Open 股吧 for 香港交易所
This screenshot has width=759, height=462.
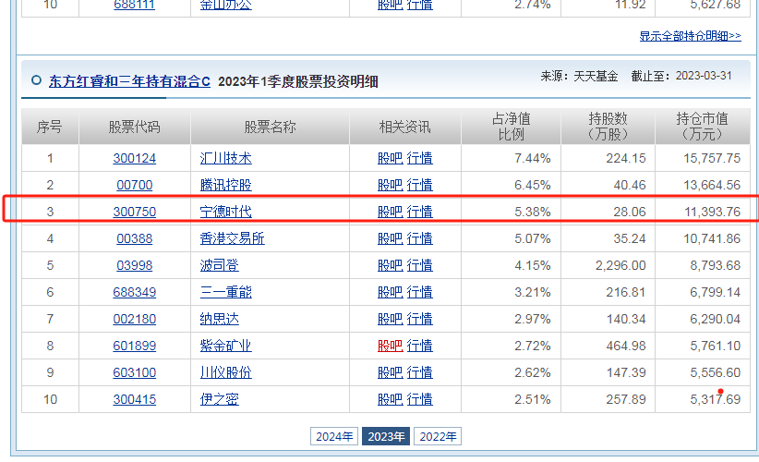391,238
